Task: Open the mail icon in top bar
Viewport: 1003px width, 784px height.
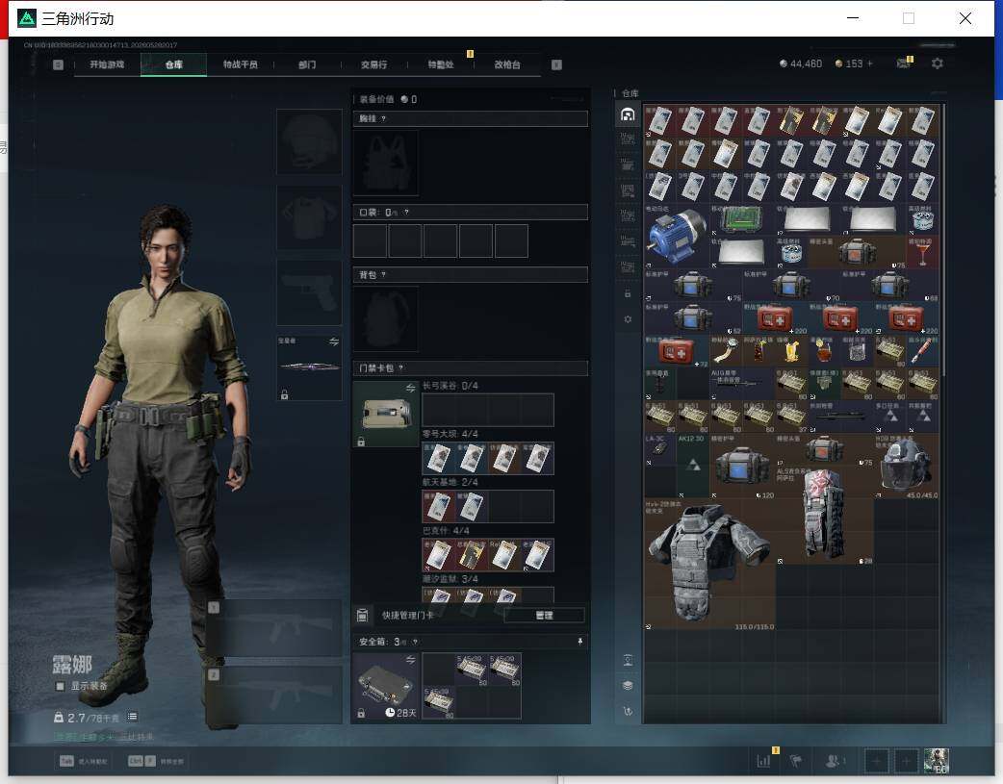Action: click(x=903, y=63)
